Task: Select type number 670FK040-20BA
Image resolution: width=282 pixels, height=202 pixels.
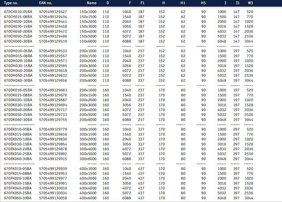Action: (18, 188)
